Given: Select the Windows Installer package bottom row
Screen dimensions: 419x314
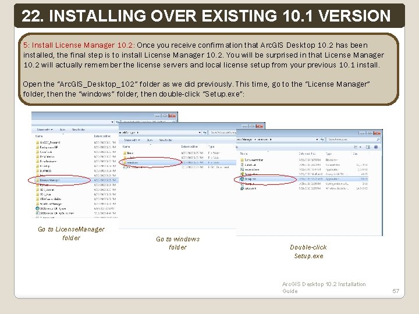Looking at the screenshot, I should click(x=304, y=188).
